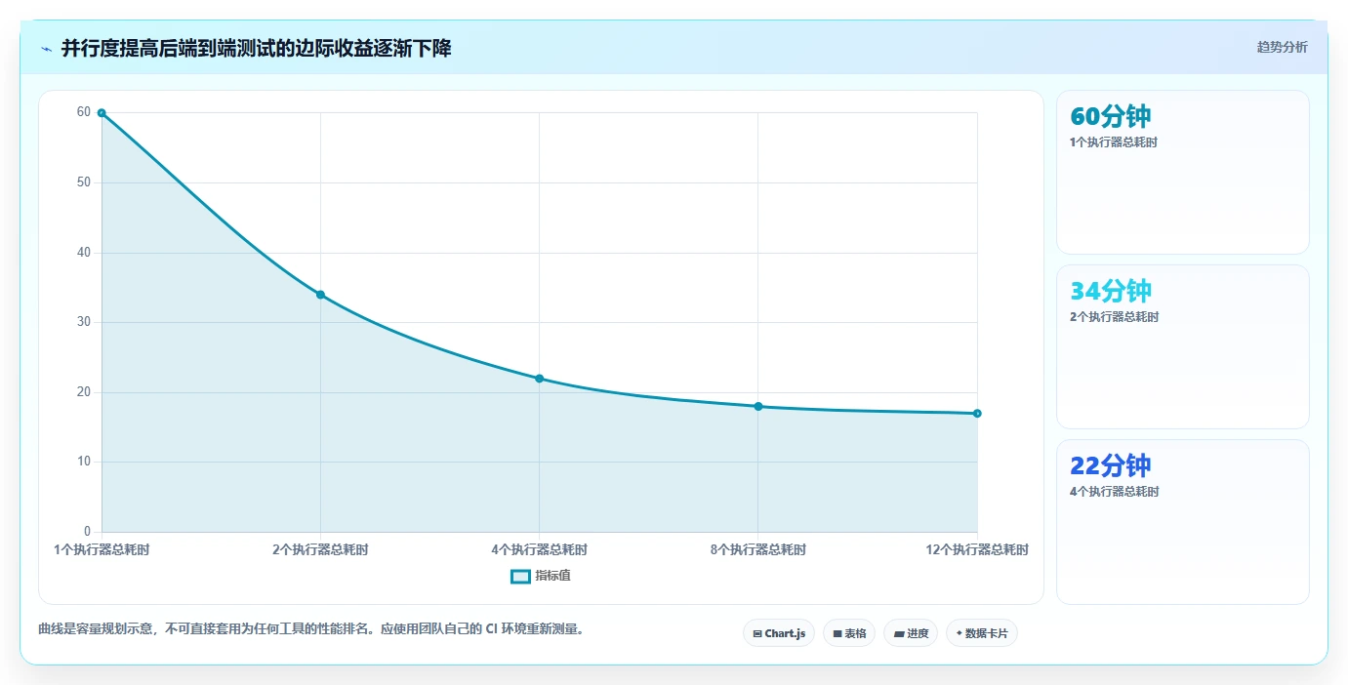Click the 1个执行器总耗时 caption under 60分钟
Screen dimensions: 1348x685
1114,142
